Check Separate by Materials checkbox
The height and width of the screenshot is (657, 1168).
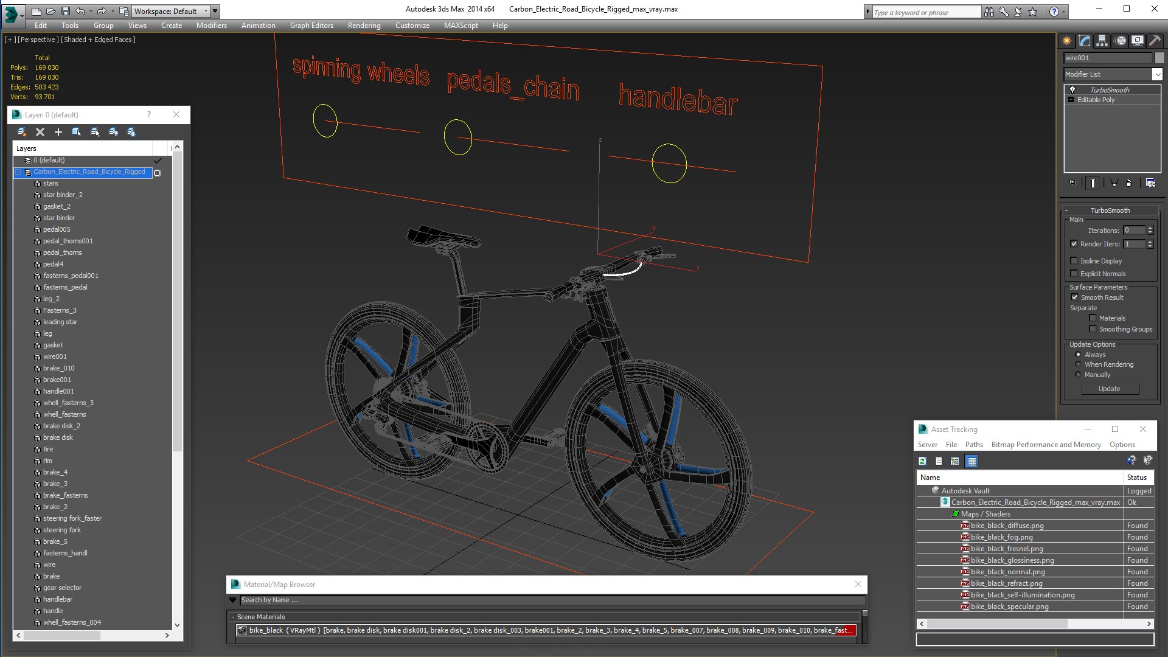1093,318
